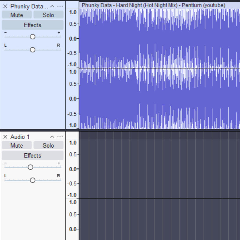
Task: Click the Phunky Data pan slider knob
Action: pyautogui.click(x=32, y=50)
